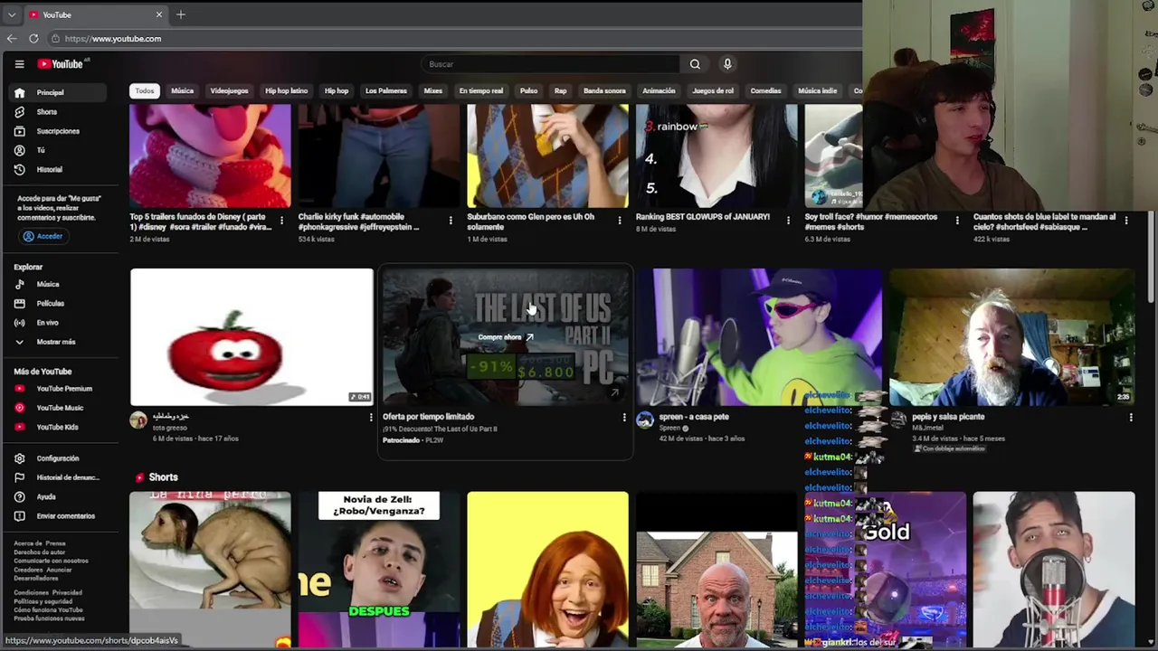This screenshot has height=651, width=1158.
Task: Click the Buscar search input field
Action: (552, 64)
